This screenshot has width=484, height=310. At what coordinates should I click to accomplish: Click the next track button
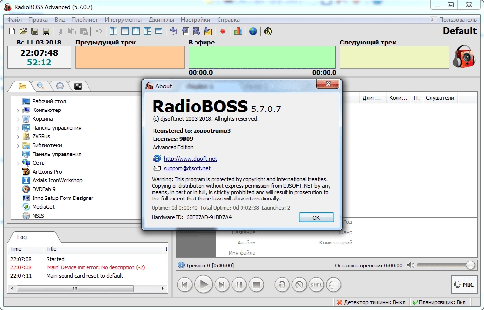(x=221, y=285)
